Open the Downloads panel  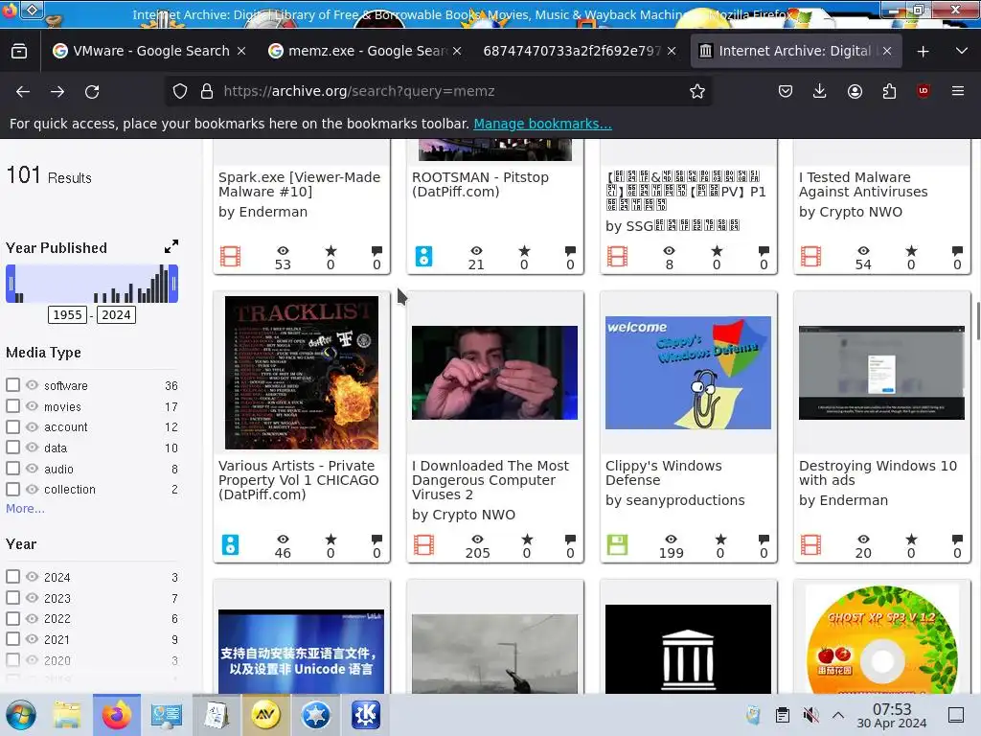click(819, 91)
